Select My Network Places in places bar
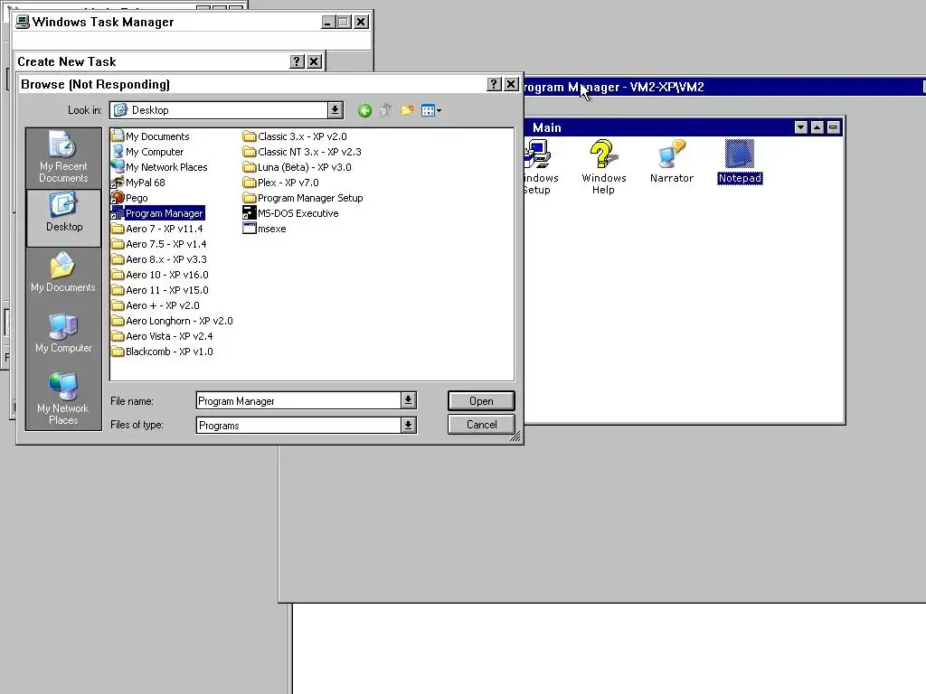926x694 pixels. coord(63,399)
